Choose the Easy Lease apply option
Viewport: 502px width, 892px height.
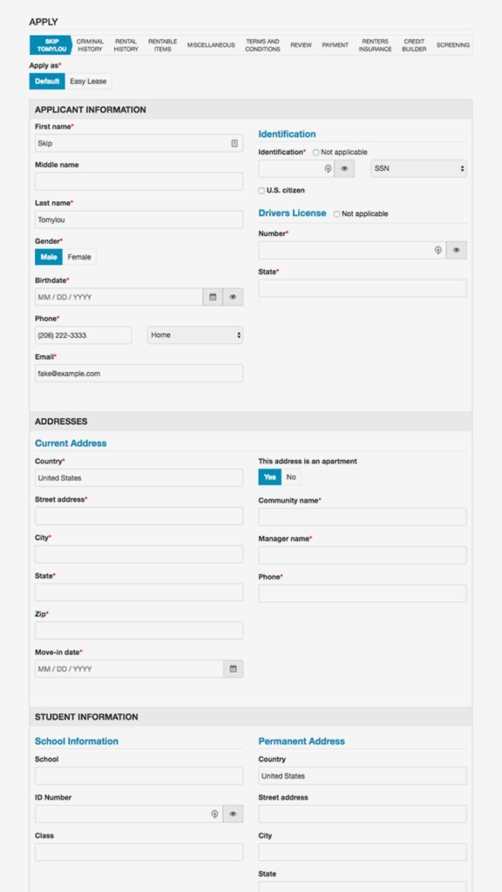pos(88,81)
